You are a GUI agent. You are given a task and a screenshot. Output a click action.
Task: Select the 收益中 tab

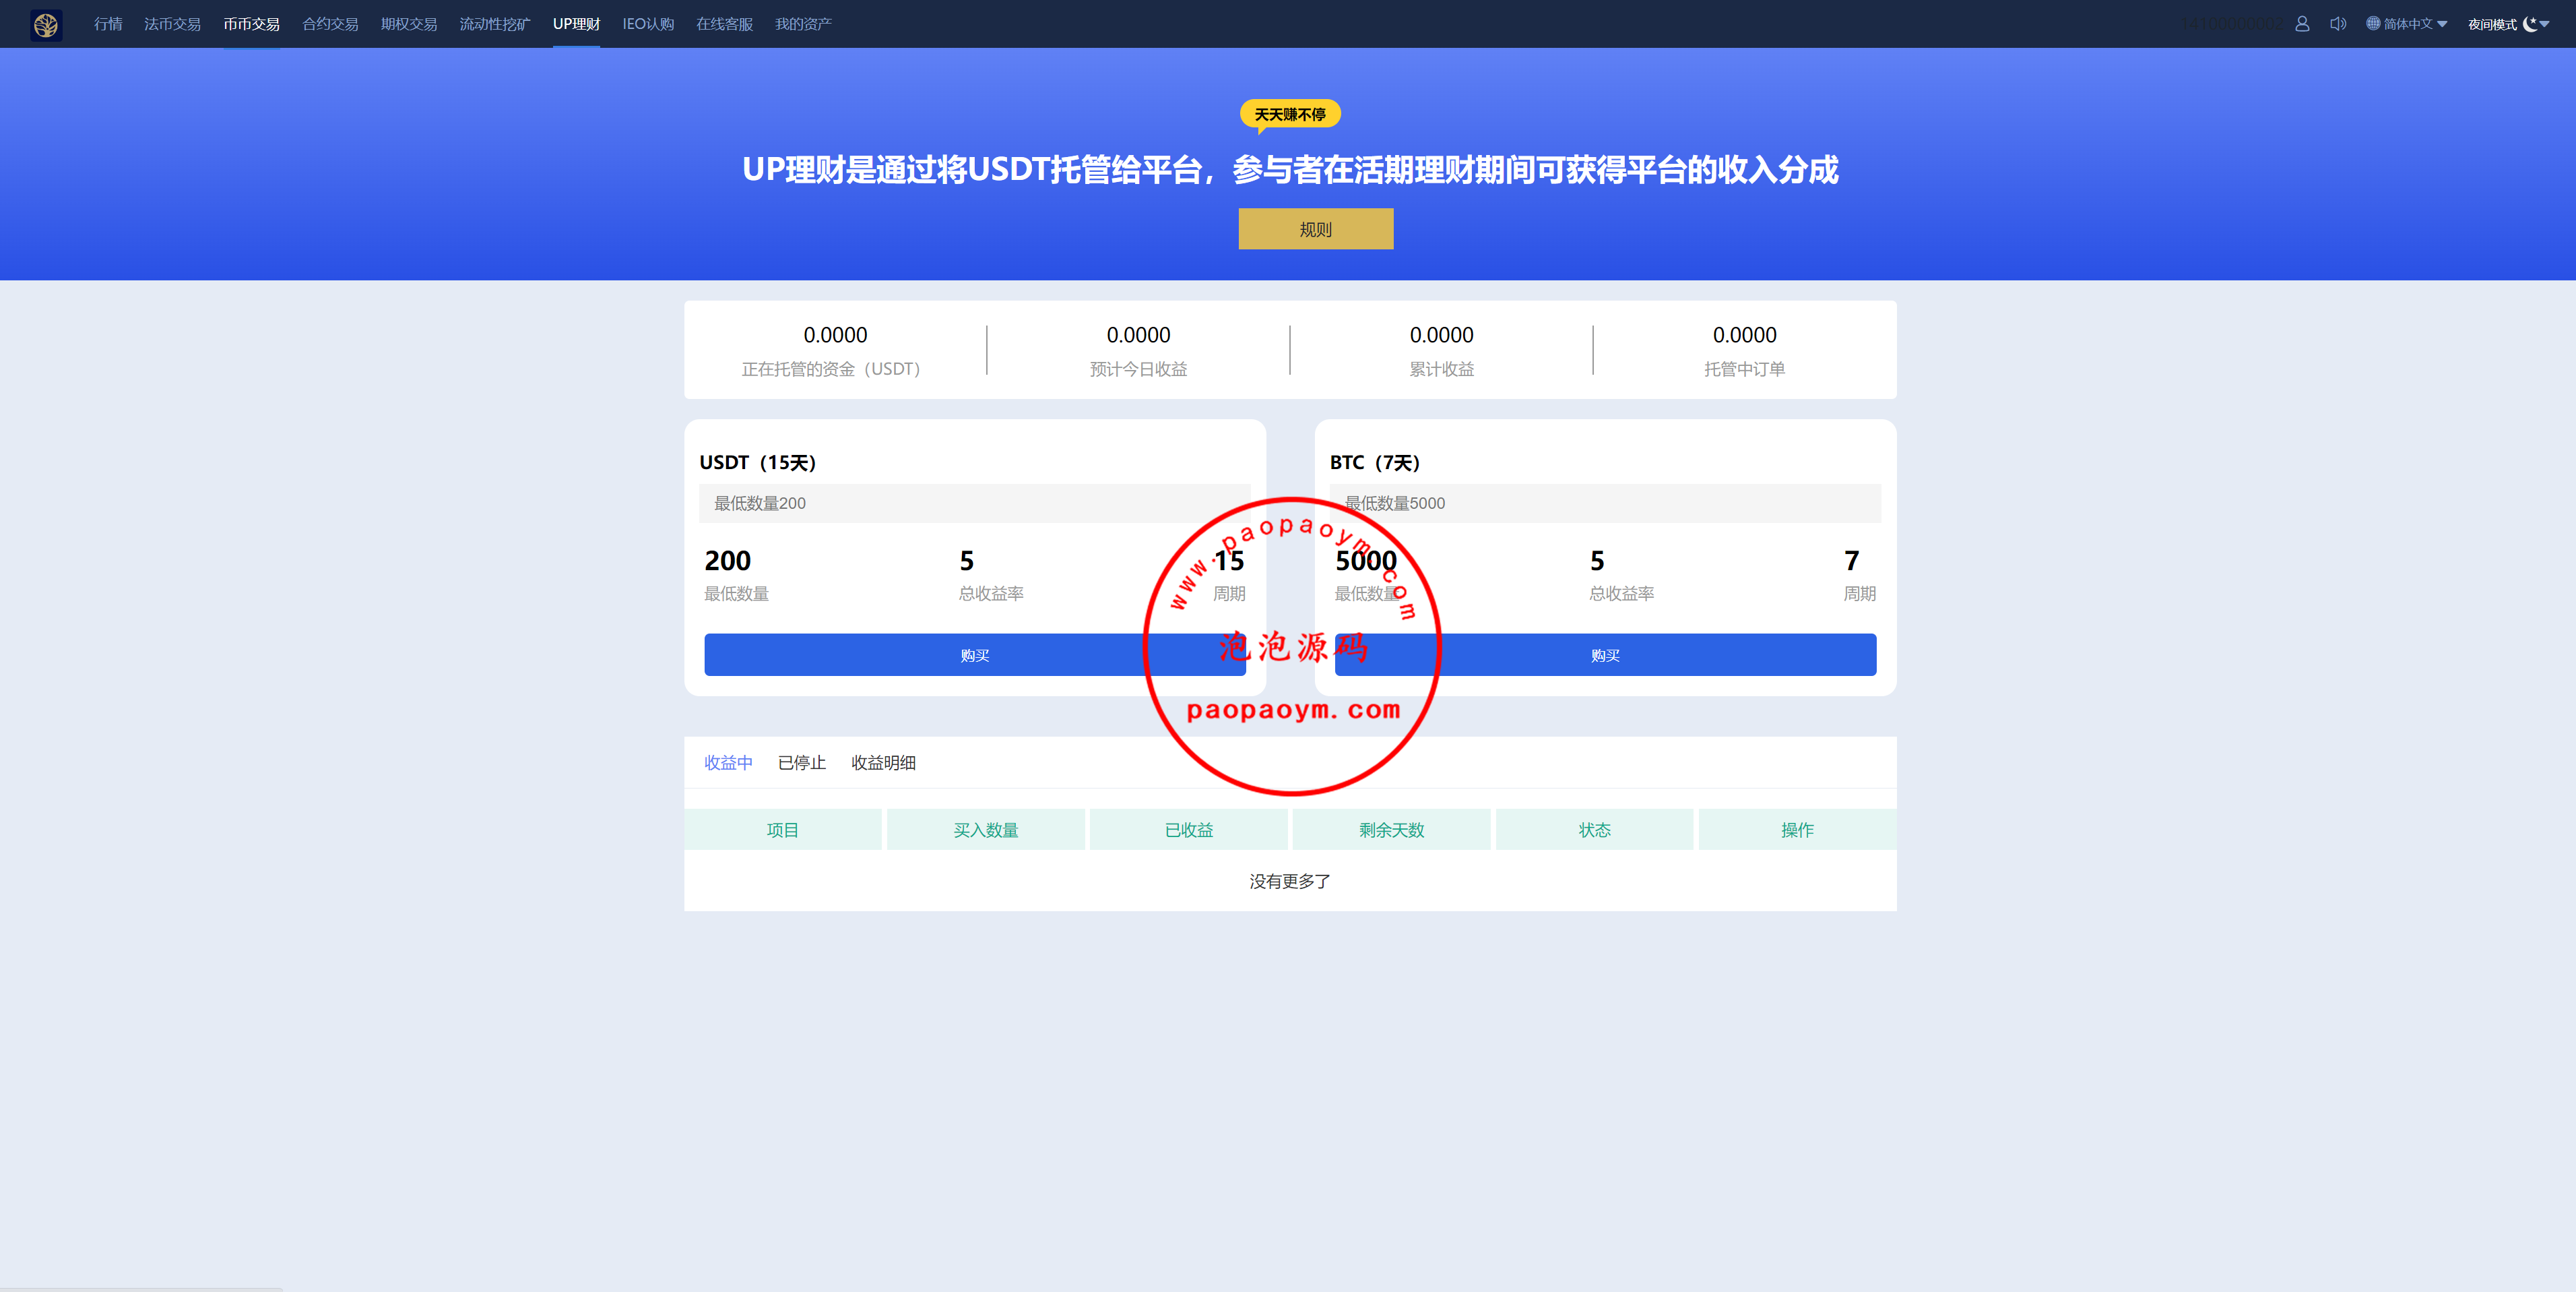[728, 762]
